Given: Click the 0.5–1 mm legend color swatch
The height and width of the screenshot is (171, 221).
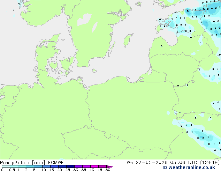Looking at the screenshot, I should click(x=14, y=166).
